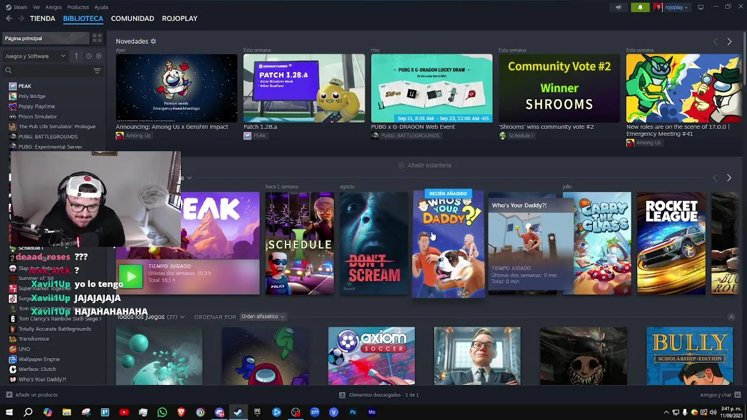
Task: Expand the Juegos y Software filter dropdown
Action: point(35,56)
